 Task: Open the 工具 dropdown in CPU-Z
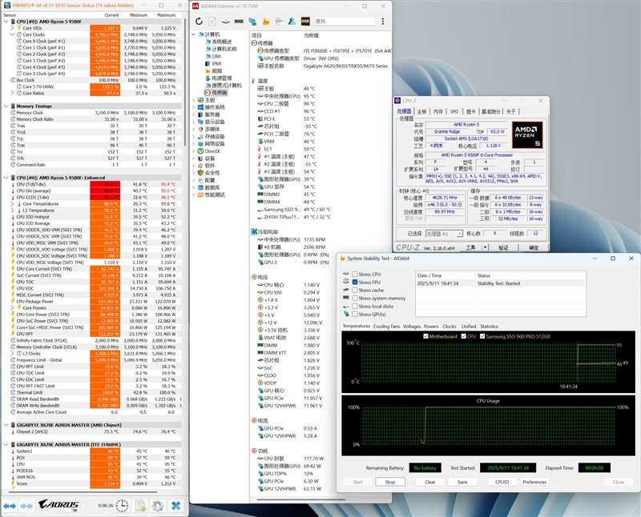click(x=472, y=249)
